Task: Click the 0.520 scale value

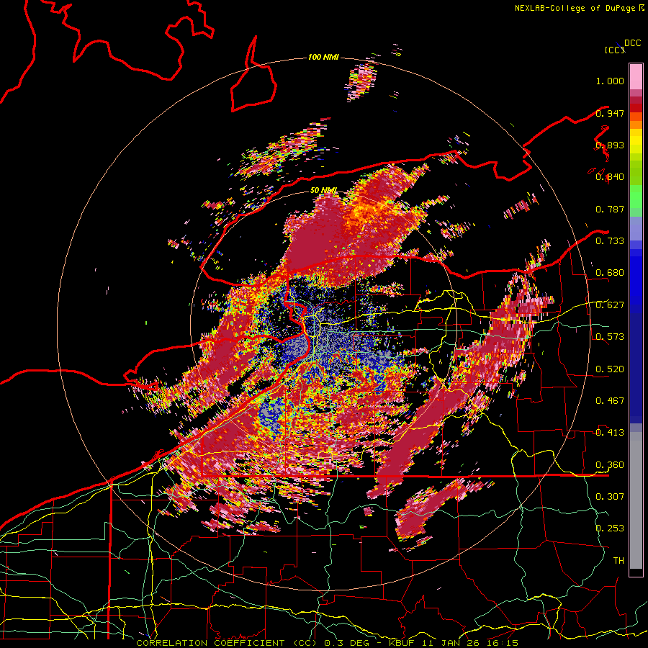Action: tap(610, 369)
